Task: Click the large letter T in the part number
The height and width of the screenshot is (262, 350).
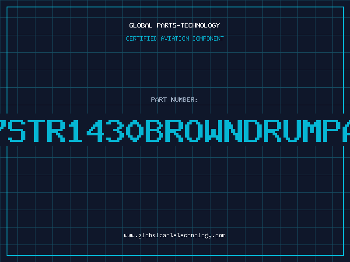Action: [x=36, y=131]
